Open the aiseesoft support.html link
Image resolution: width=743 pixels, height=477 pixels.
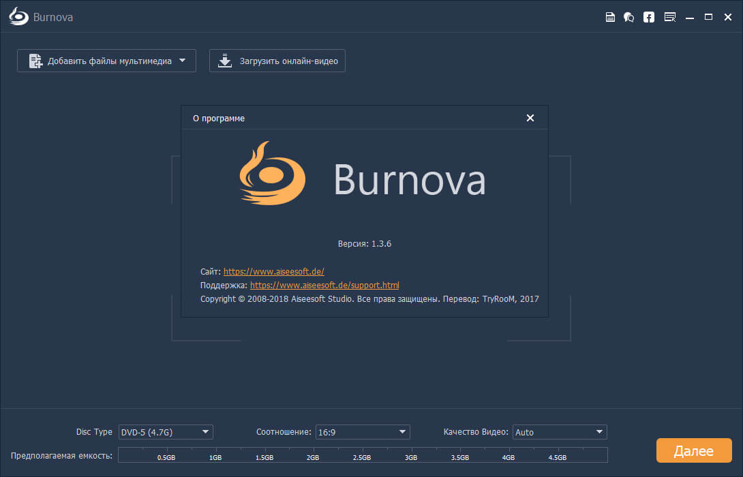pyautogui.click(x=324, y=285)
